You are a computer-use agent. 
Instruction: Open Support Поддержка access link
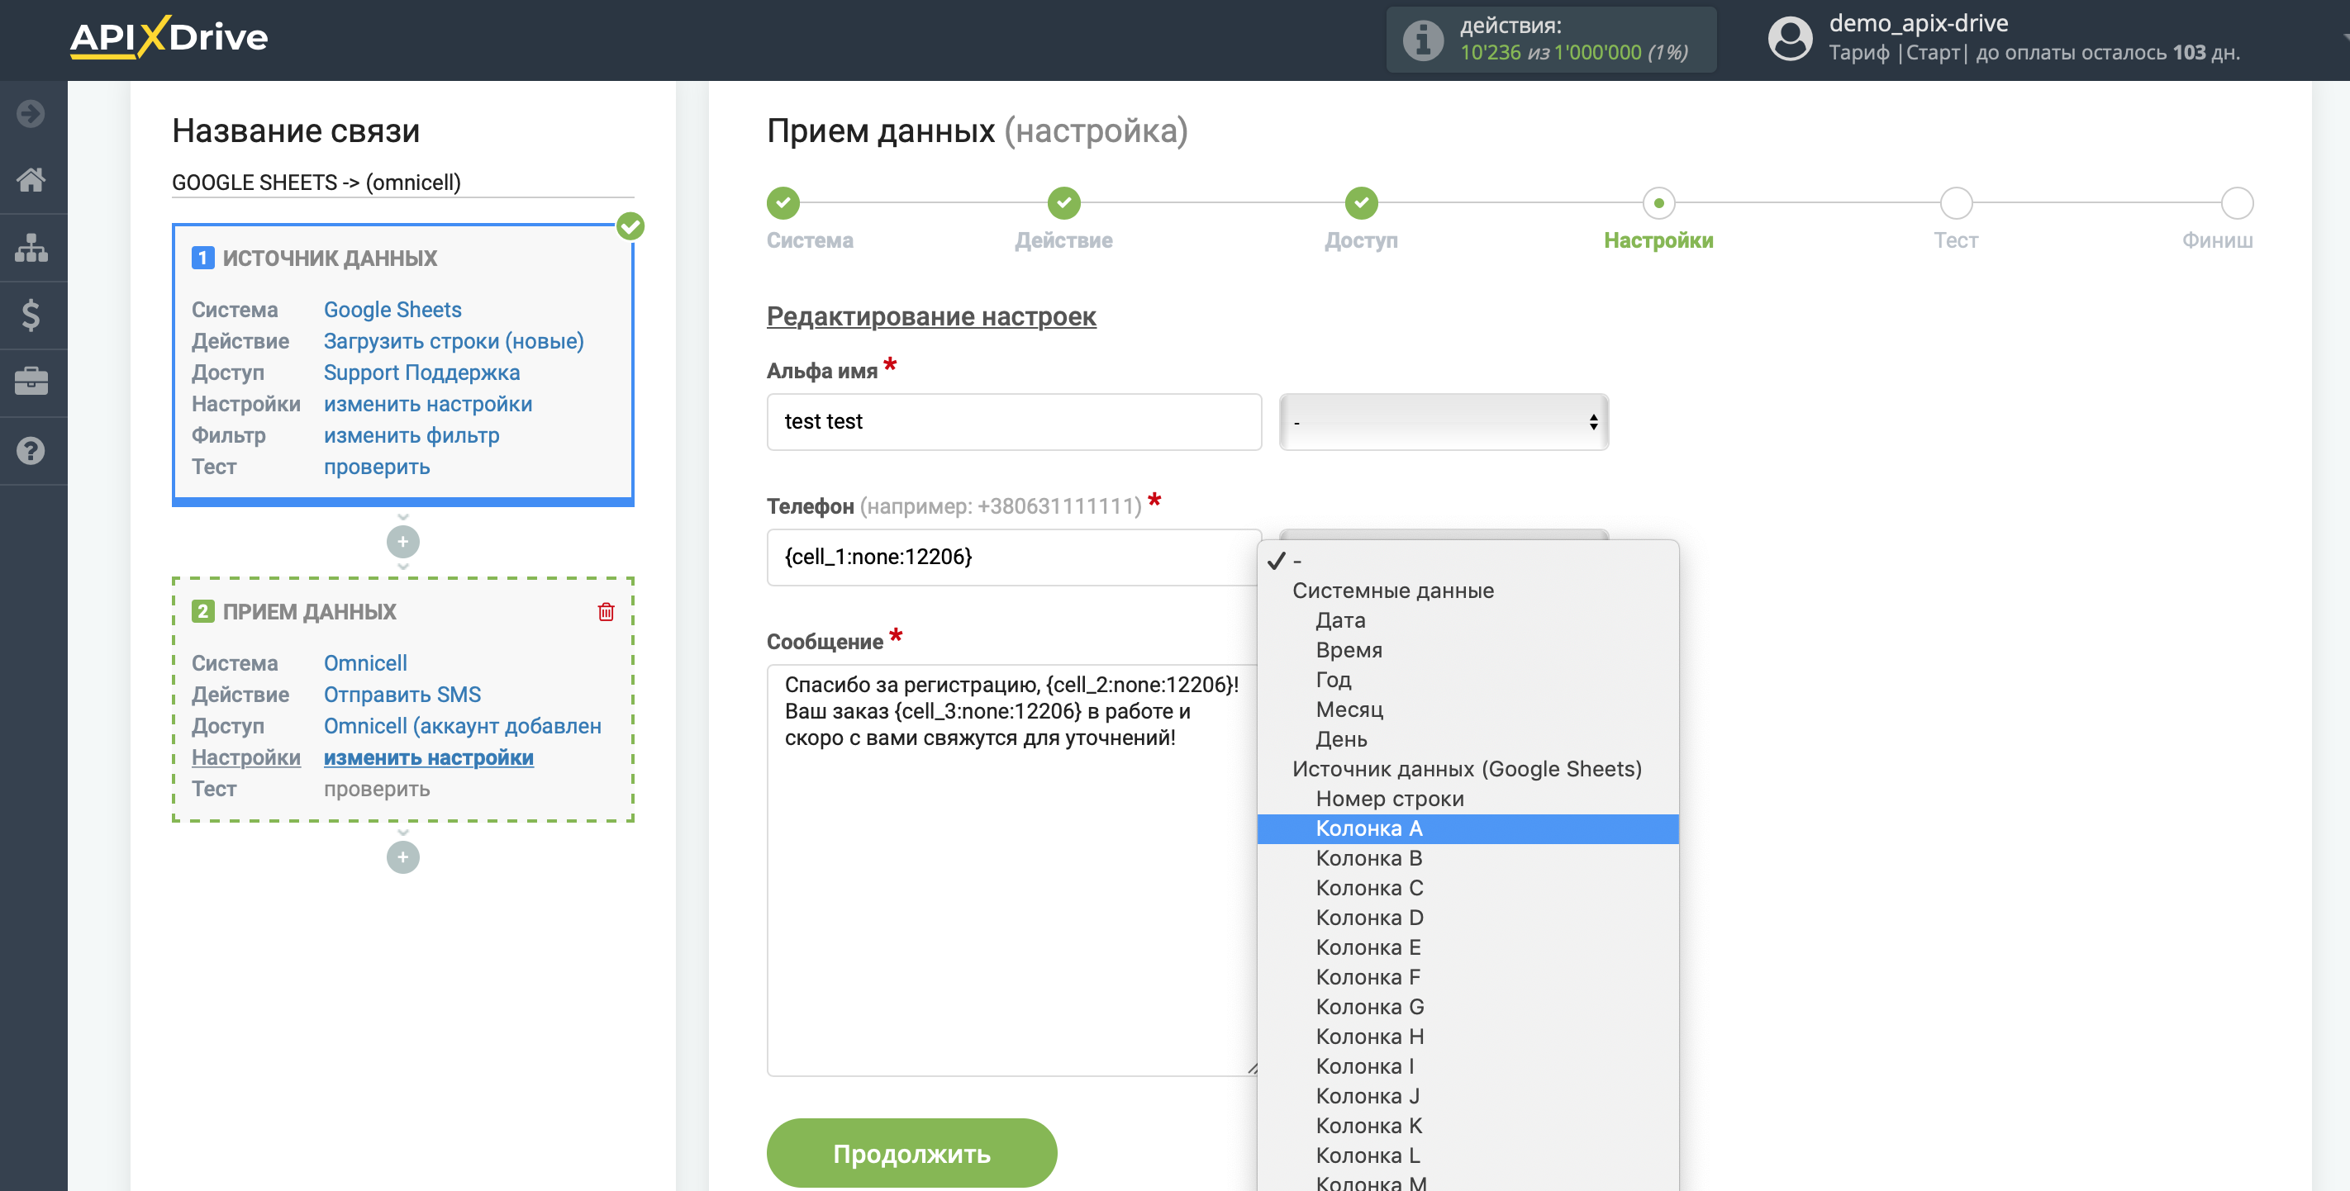point(421,373)
